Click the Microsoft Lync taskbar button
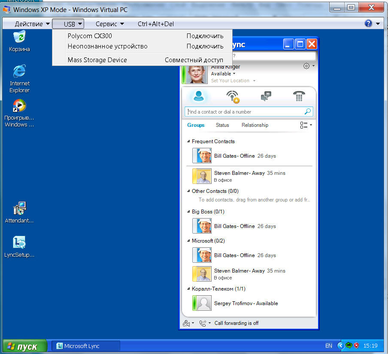Viewport: 388px width, 354px height. 86,346
